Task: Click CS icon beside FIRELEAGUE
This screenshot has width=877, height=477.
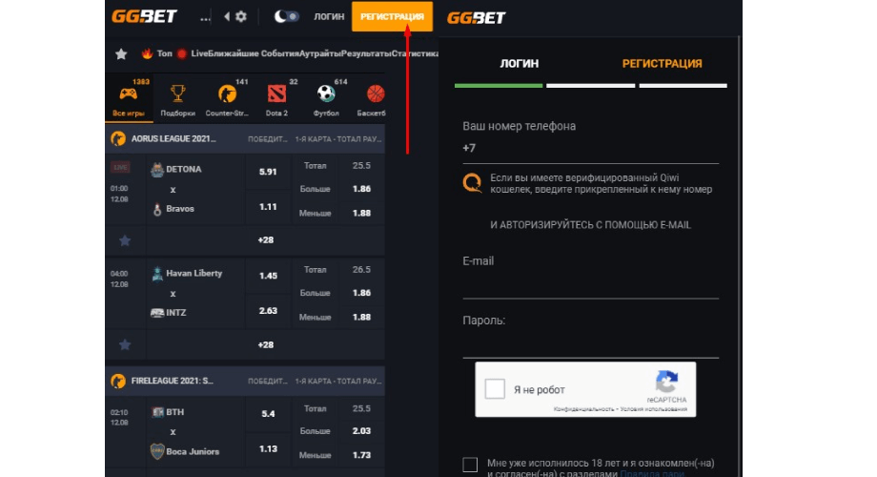Action: pos(118,382)
